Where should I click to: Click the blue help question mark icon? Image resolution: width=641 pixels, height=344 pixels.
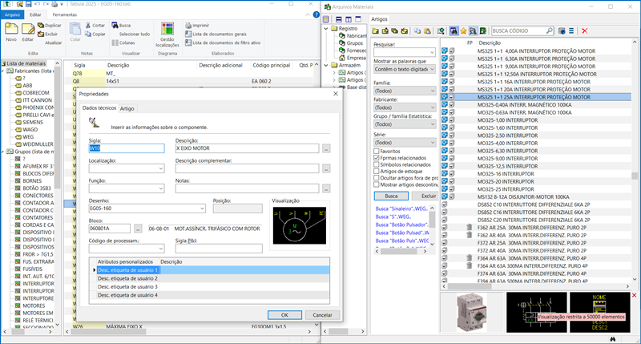pos(316,14)
